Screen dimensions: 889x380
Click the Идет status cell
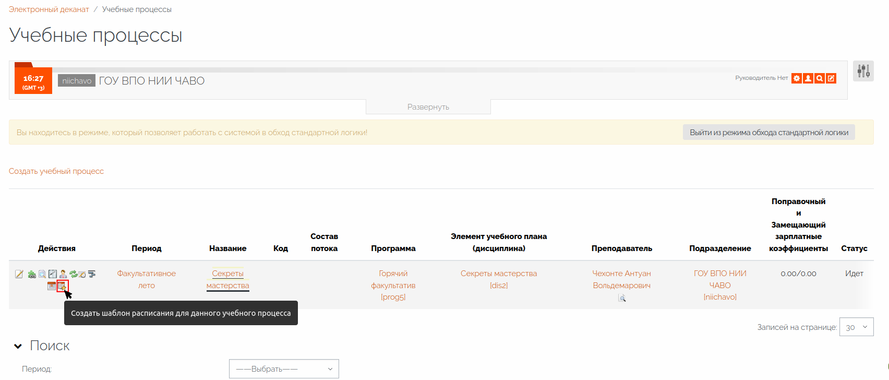pyautogui.click(x=854, y=274)
